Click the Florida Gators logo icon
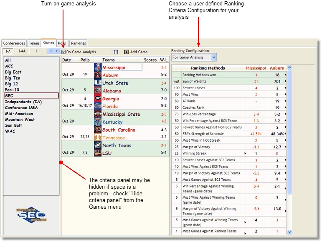This screenshot has height=242, width=322. [x=98, y=106]
